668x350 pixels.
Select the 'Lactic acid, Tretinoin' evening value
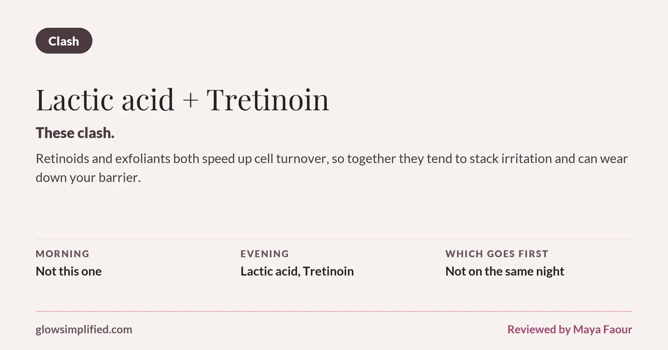(297, 272)
